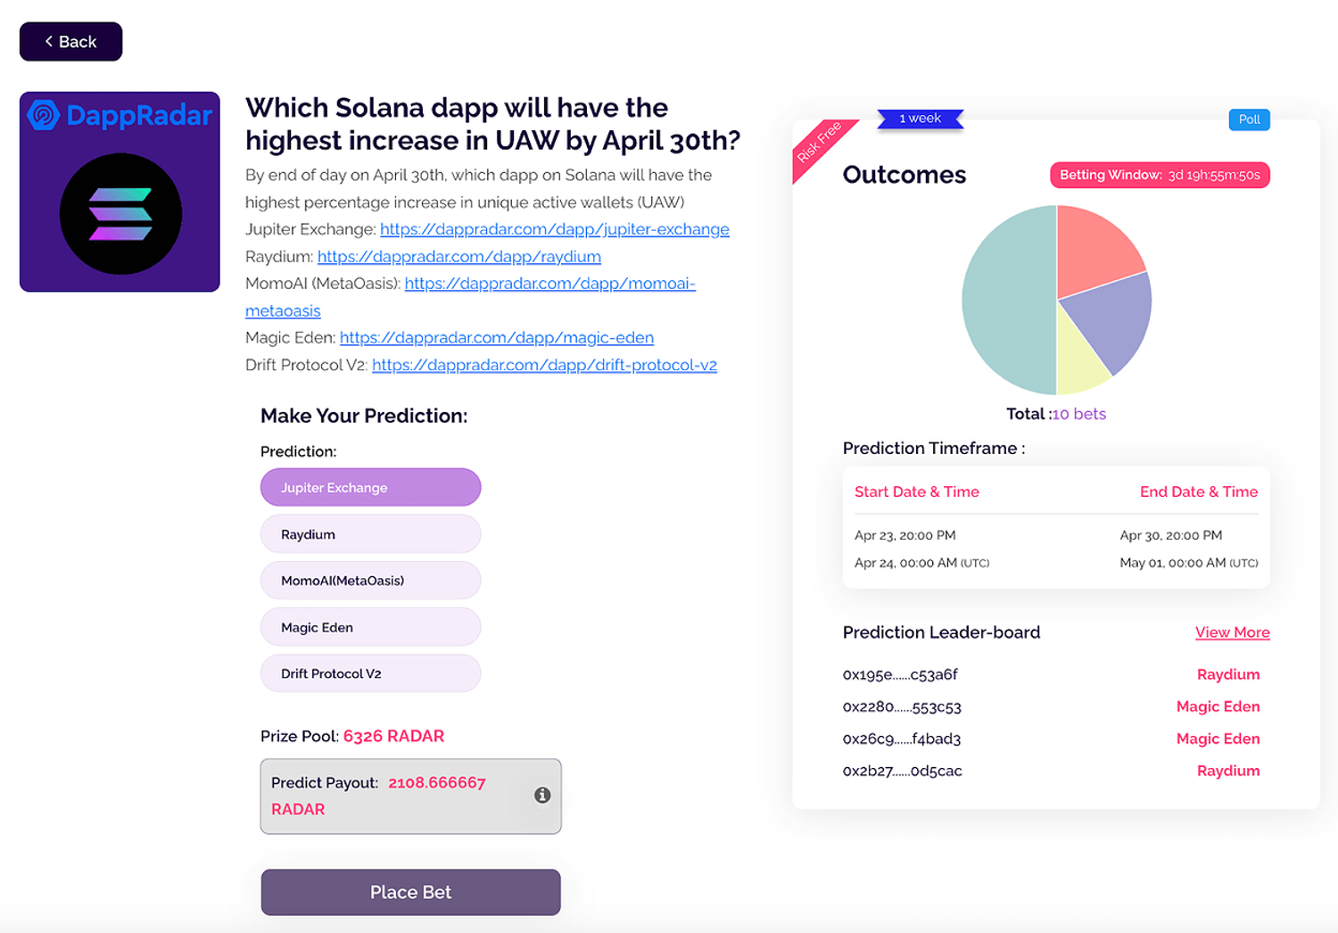Open the Raydium dappradar link
1338x933 pixels.
458,257
